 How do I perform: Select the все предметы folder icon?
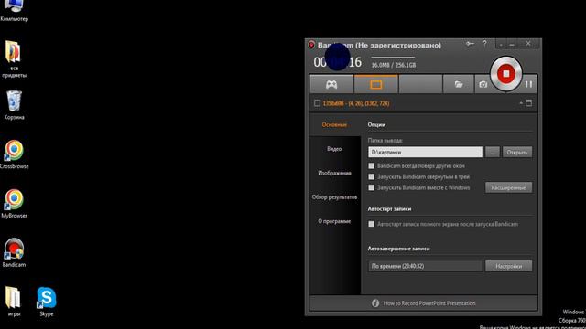[x=15, y=58]
